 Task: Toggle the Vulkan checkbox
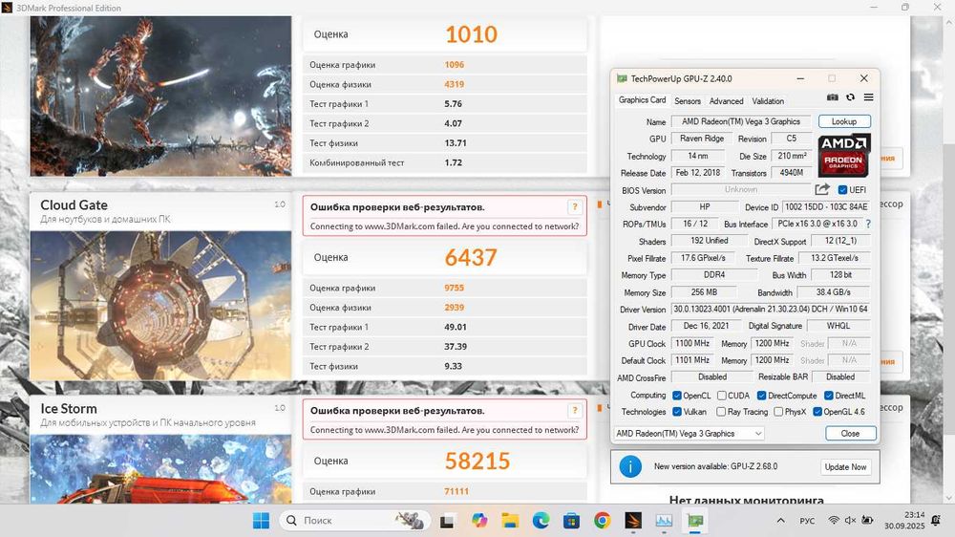pyautogui.click(x=677, y=412)
